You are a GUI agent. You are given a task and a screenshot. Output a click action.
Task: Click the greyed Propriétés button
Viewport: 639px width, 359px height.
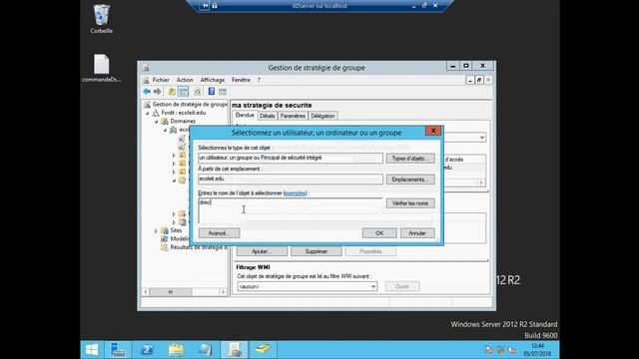[370, 251]
